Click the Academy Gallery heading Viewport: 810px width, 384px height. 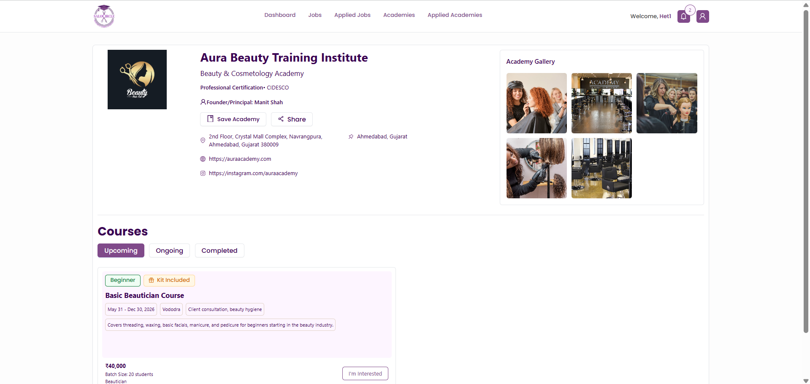pos(531,62)
